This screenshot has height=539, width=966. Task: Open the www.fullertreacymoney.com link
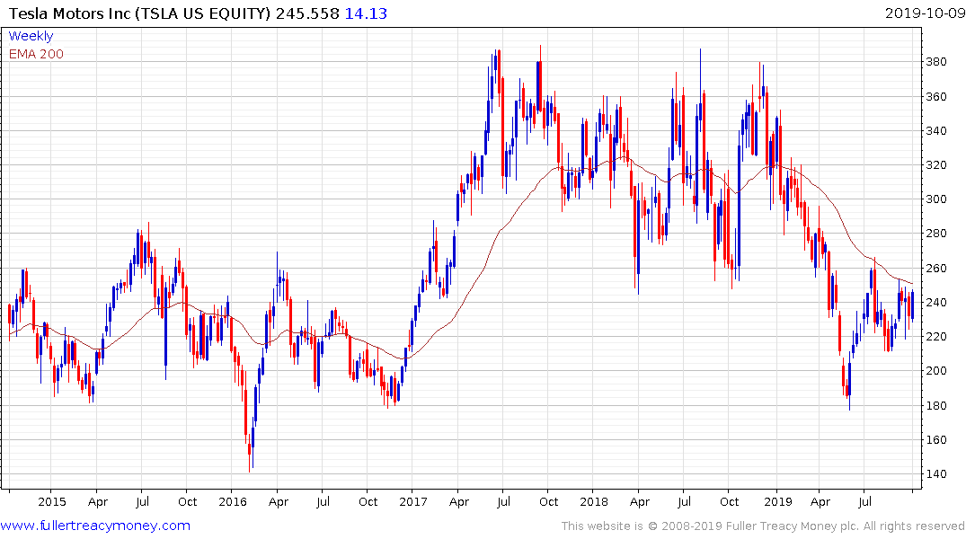point(95,526)
